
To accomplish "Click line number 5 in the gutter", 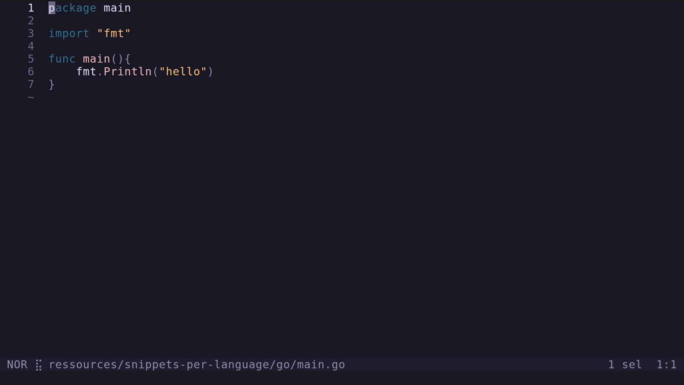I will point(31,59).
